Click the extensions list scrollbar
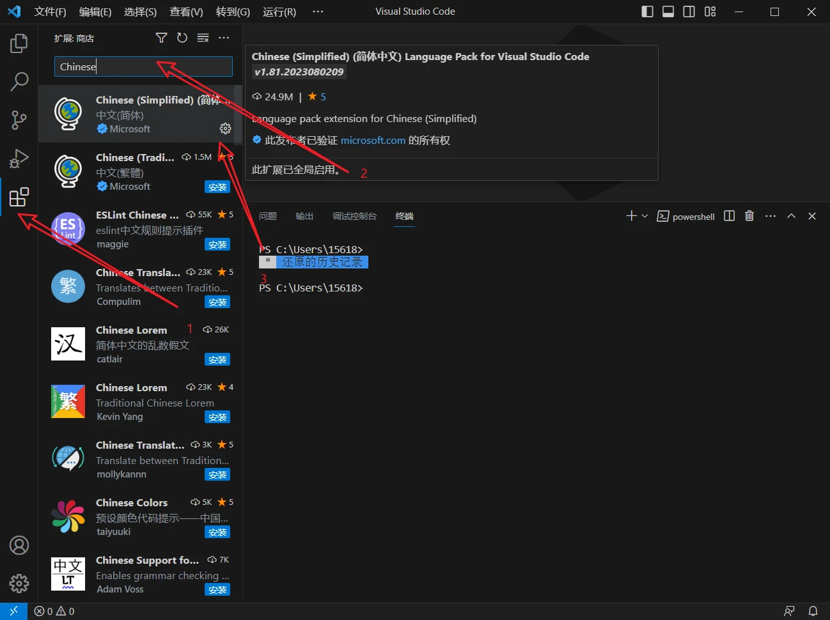This screenshot has width=830, height=620. (239, 115)
